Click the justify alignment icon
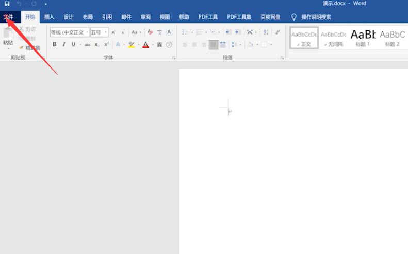 214,45
